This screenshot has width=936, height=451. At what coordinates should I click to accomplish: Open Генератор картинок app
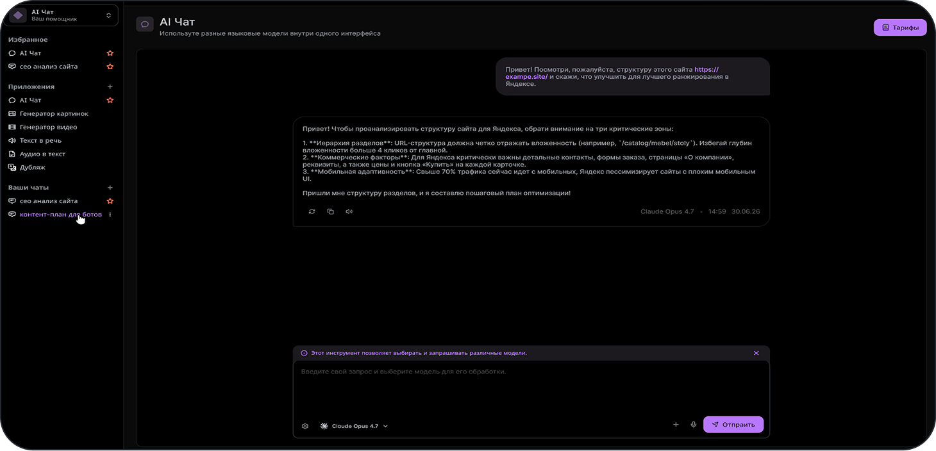(x=54, y=113)
